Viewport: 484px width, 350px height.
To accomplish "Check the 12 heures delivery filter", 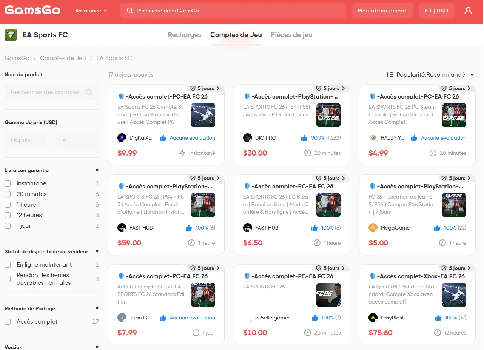I will pos(8,215).
